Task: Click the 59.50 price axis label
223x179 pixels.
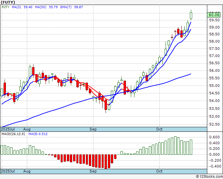Action: coord(214,20)
